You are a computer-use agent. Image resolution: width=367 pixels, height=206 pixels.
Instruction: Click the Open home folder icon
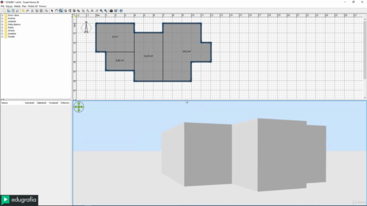click(9, 11)
